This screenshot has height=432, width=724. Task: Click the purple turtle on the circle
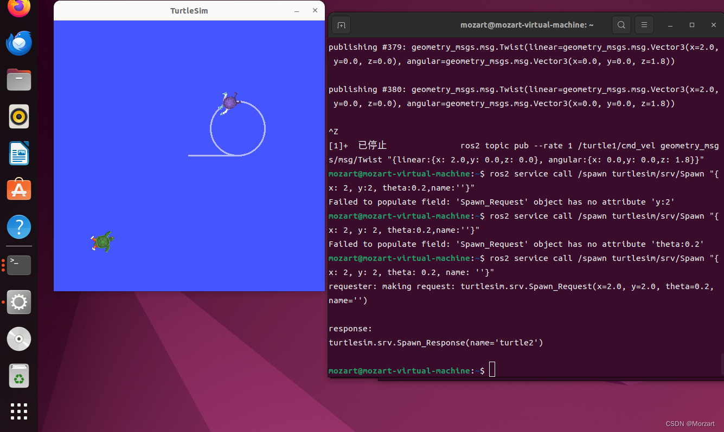click(230, 102)
